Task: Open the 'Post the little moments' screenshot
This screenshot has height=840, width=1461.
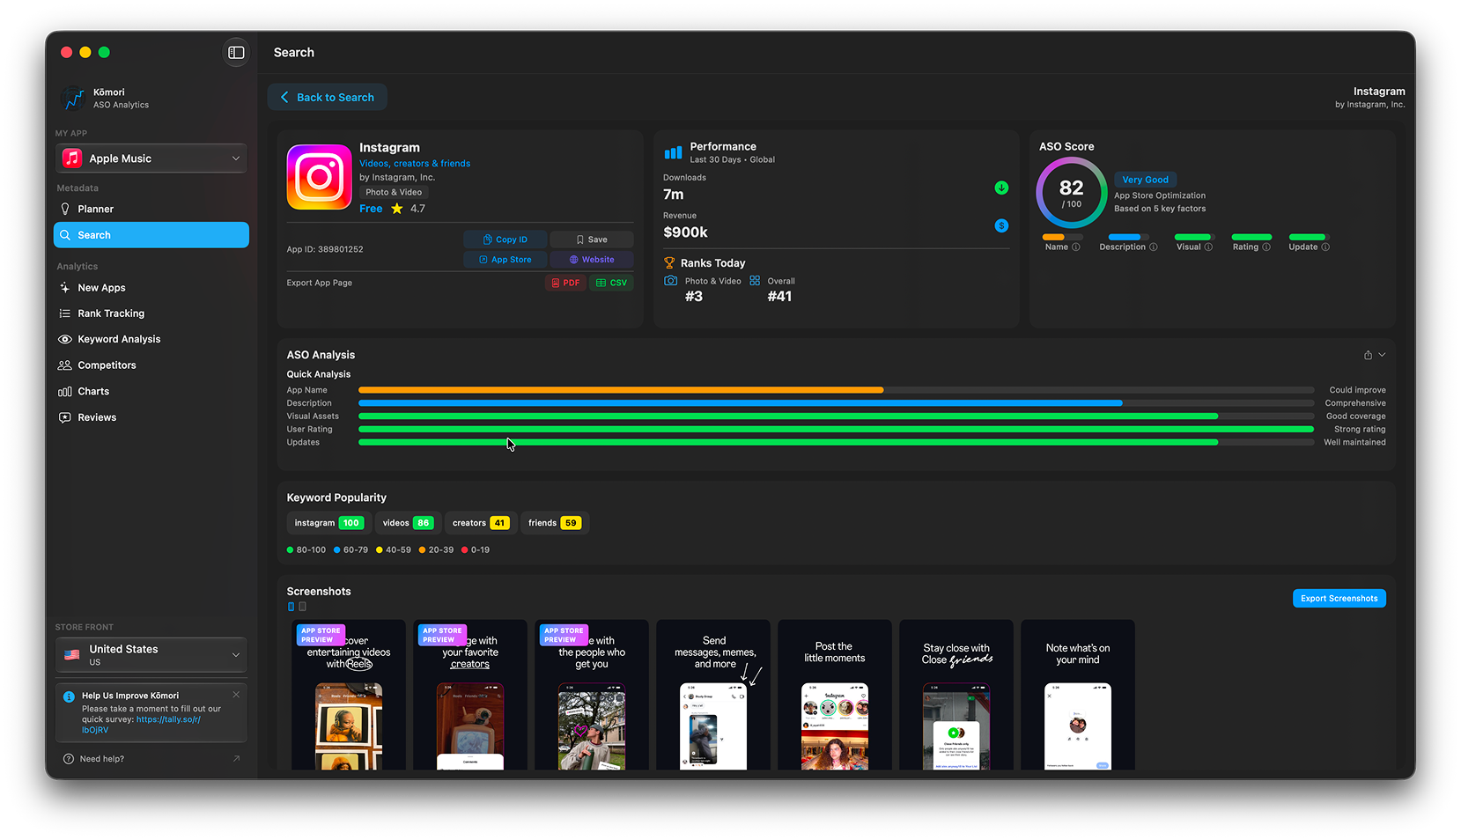Action: pos(835,696)
